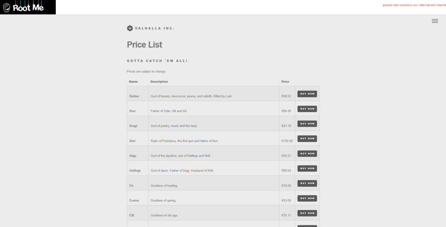Image resolution: width=446 pixels, height=227 pixels.
Task: Click the €100.68 price for Búri
Action: click(x=287, y=141)
